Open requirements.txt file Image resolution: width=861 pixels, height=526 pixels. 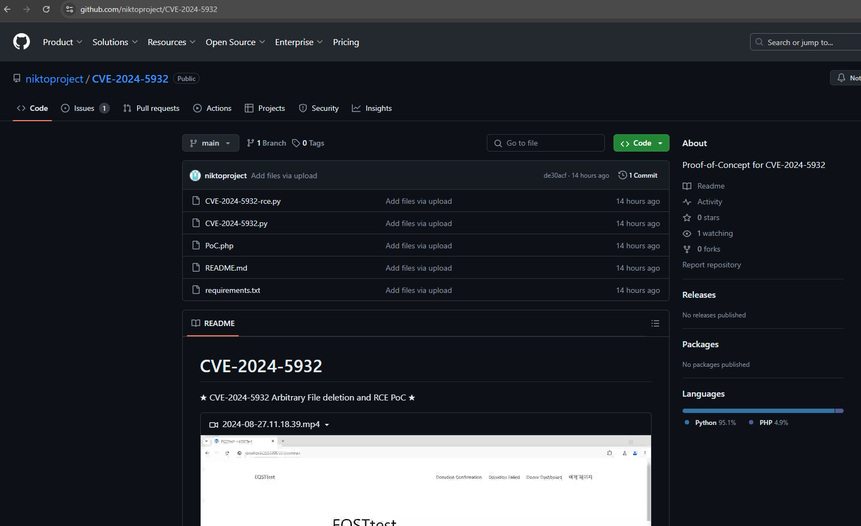tap(233, 290)
